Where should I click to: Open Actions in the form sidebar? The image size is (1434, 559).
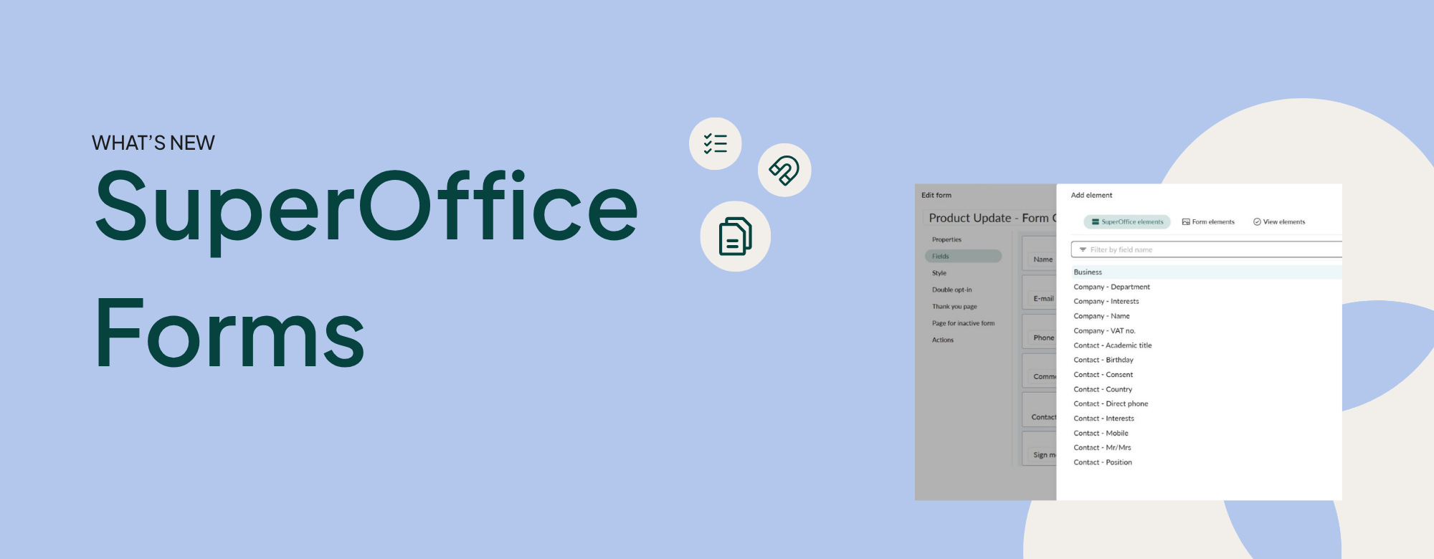pyautogui.click(x=943, y=340)
